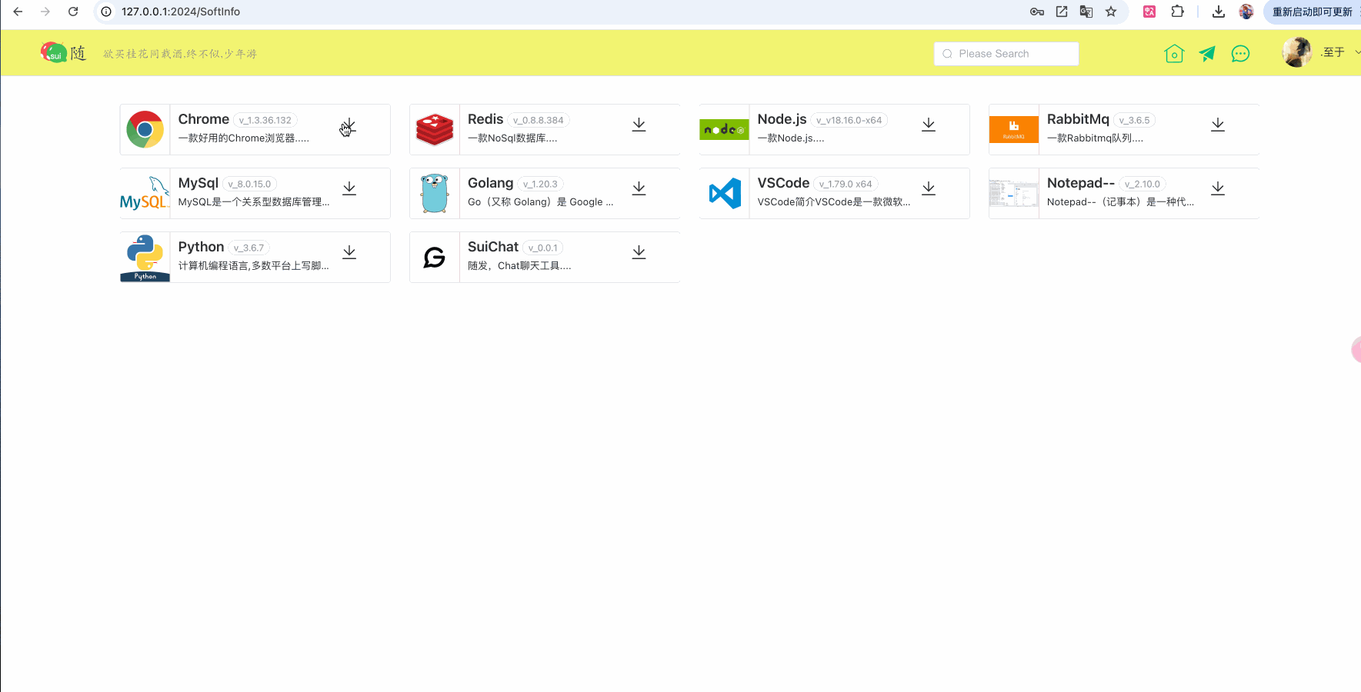This screenshot has height=692, width=1361.
Task: Open the Python logo thumbnail
Action: [145, 257]
